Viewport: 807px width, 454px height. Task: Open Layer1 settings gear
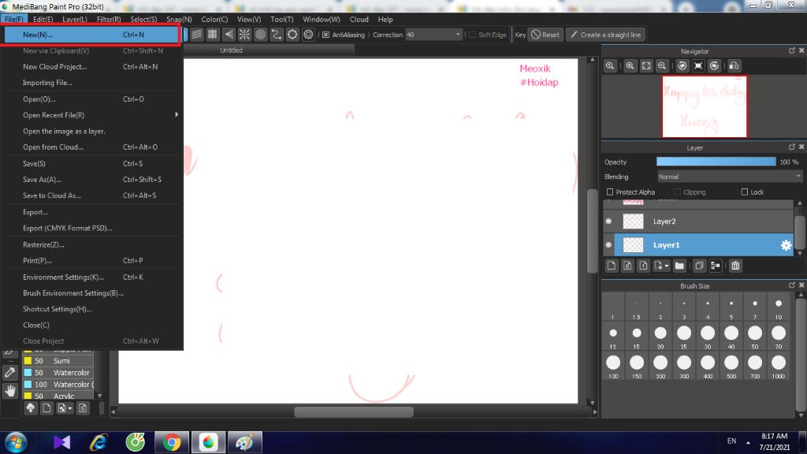click(x=786, y=246)
